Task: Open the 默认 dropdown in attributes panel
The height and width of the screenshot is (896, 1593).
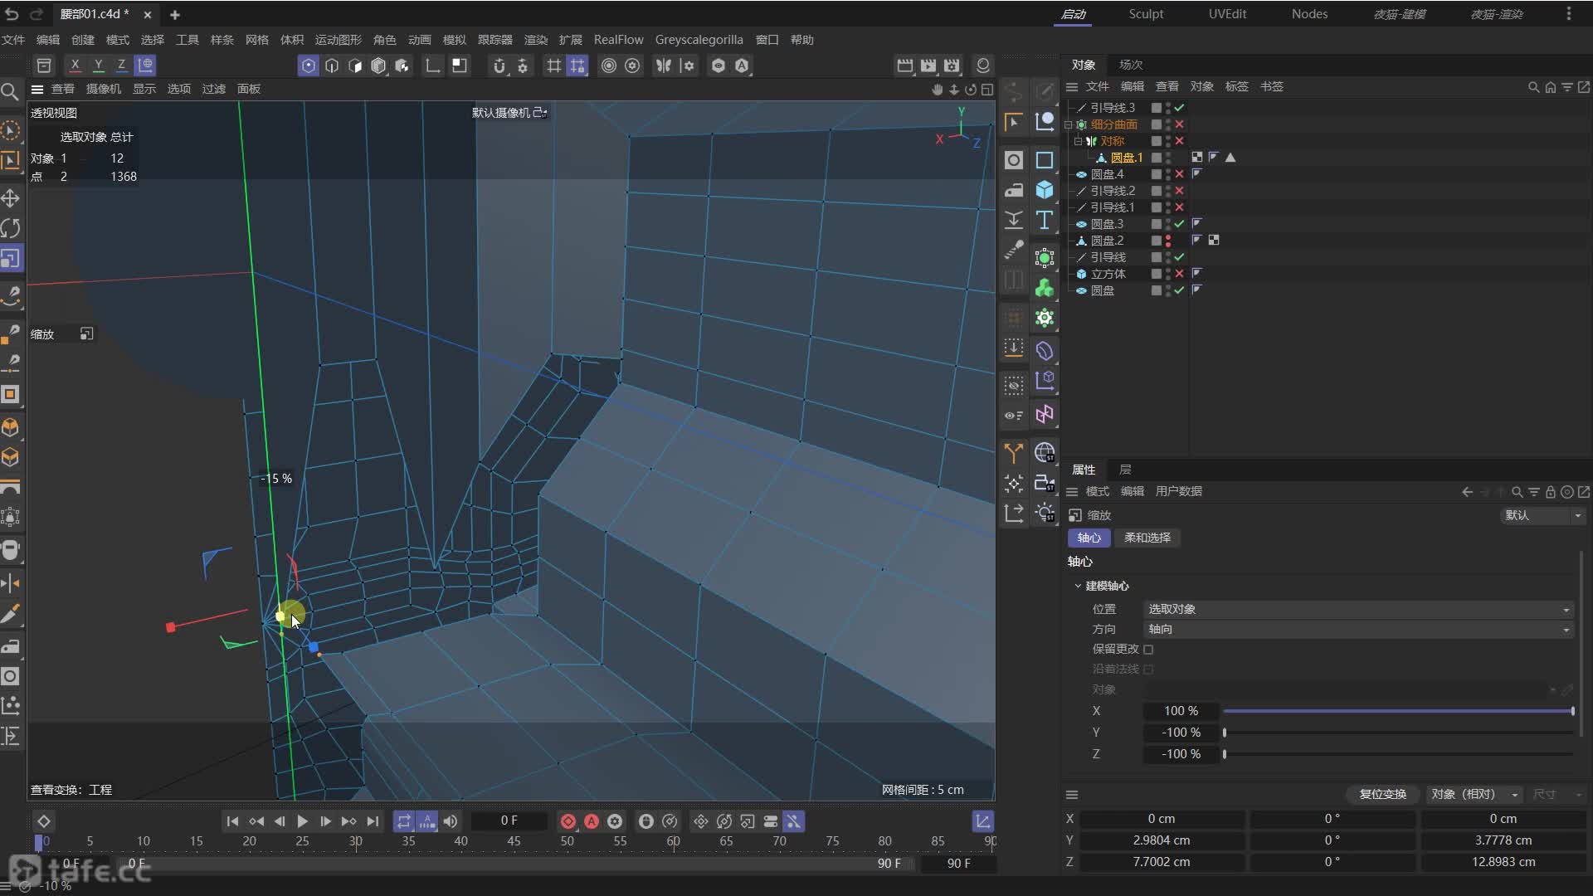Action: coord(1542,516)
